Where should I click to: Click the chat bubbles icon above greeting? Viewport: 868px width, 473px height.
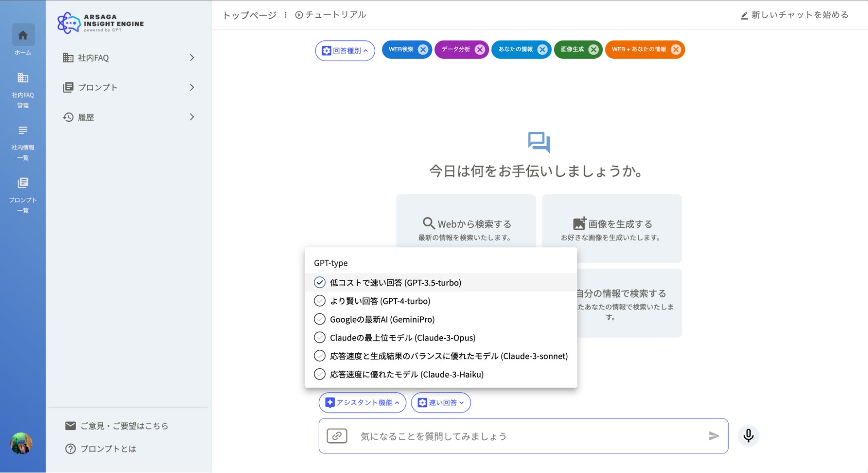point(539,142)
